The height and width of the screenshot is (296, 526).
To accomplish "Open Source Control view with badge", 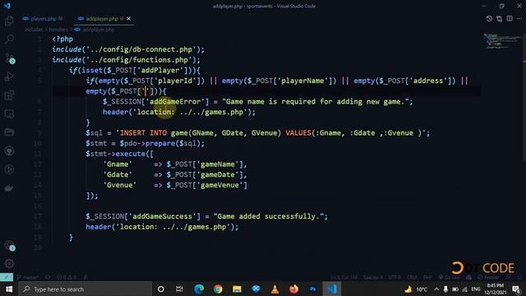I will pyautogui.click(x=10, y=58).
